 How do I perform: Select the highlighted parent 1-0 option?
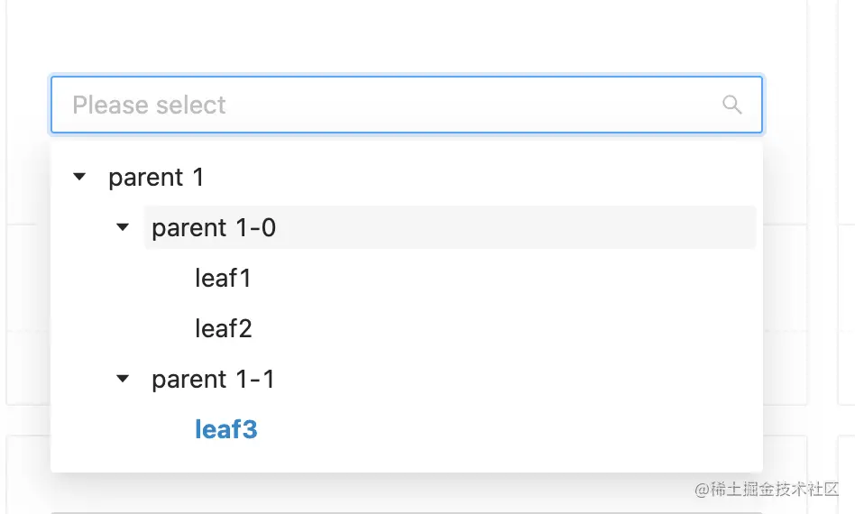(x=214, y=228)
